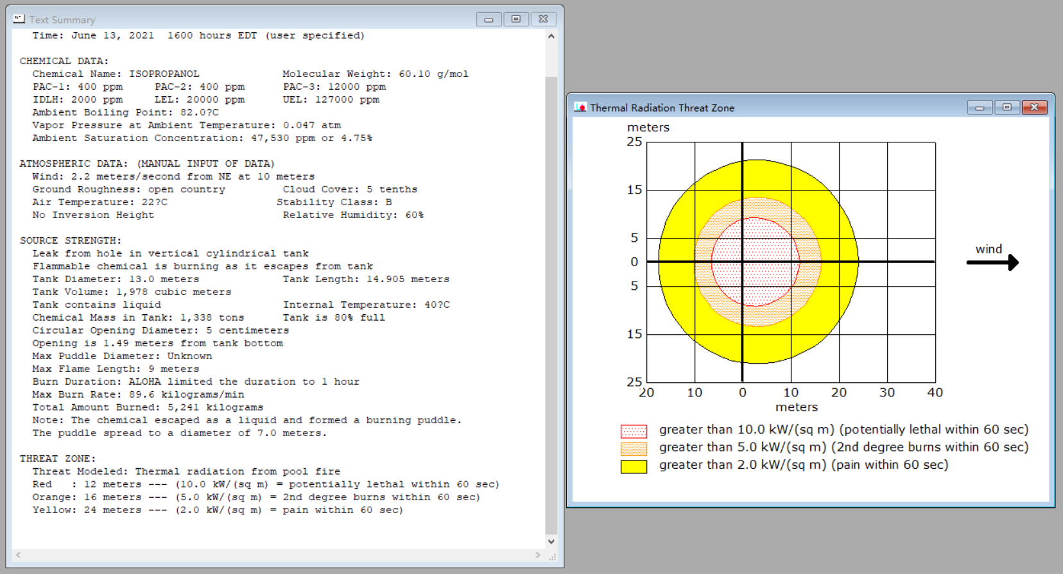Click the horizontal scroll right arrow
The image size is (1063, 574).
[x=538, y=555]
